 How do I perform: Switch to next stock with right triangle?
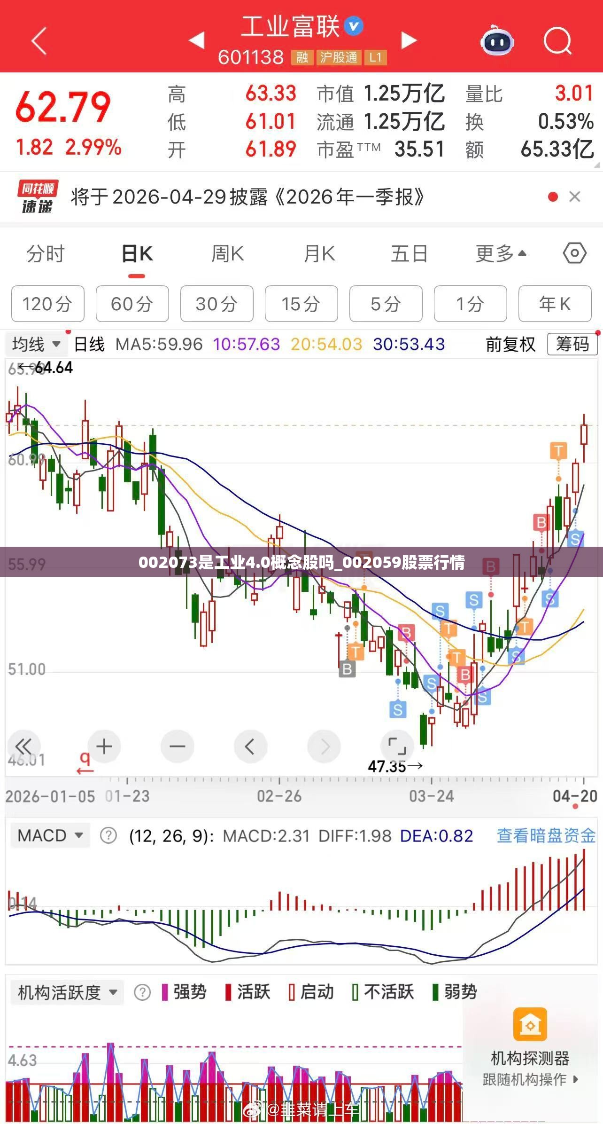[409, 40]
